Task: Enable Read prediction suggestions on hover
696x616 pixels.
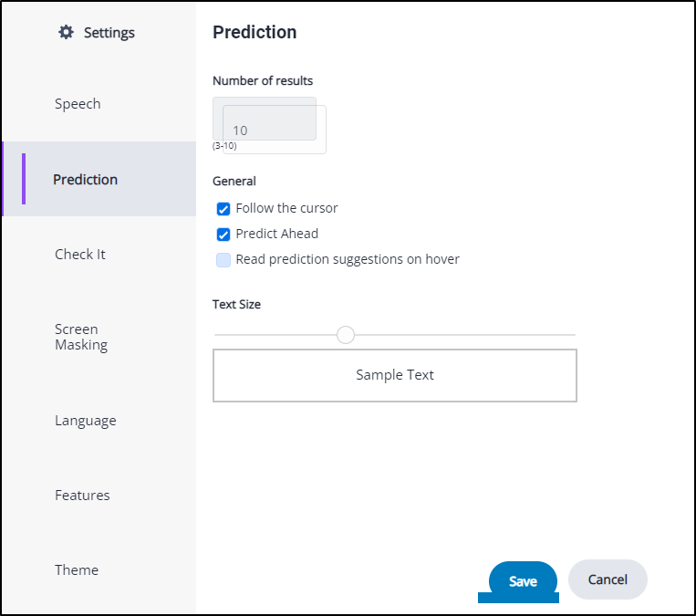Action: pyautogui.click(x=223, y=260)
